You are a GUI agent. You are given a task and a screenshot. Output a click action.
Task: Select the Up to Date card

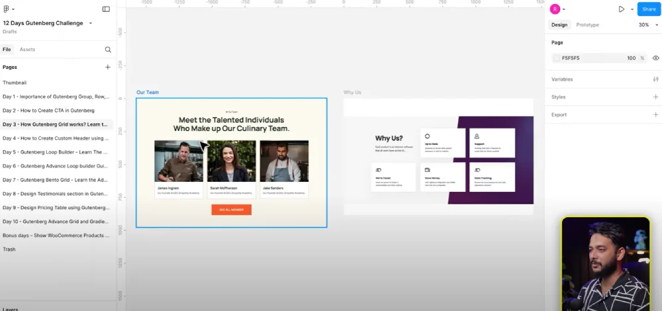coord(443,143)
